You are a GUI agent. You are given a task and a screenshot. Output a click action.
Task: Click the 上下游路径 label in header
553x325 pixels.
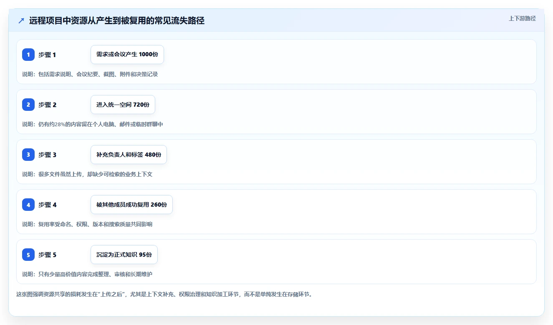pyautogui.click(x=522, y=18)
